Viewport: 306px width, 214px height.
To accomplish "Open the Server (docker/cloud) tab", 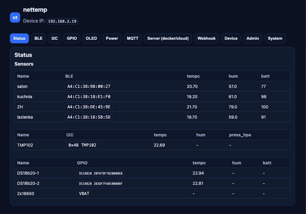I will tap(168, 38).
